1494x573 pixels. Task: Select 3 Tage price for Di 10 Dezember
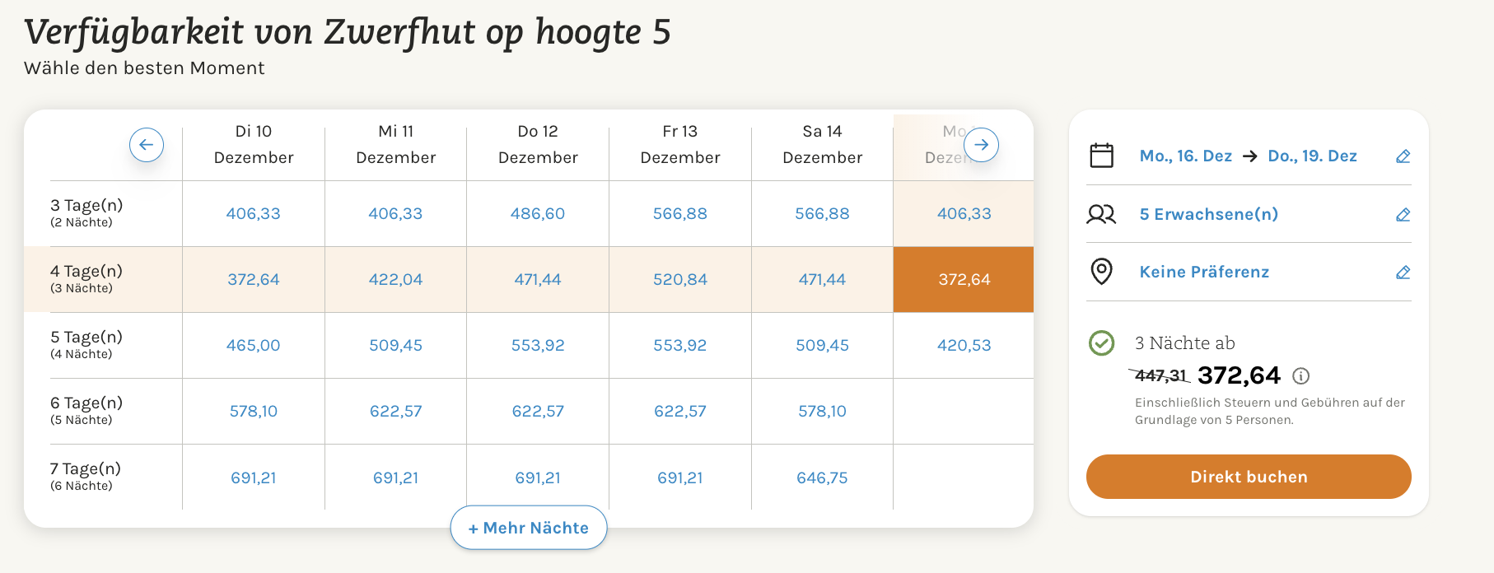coord(254,214)
